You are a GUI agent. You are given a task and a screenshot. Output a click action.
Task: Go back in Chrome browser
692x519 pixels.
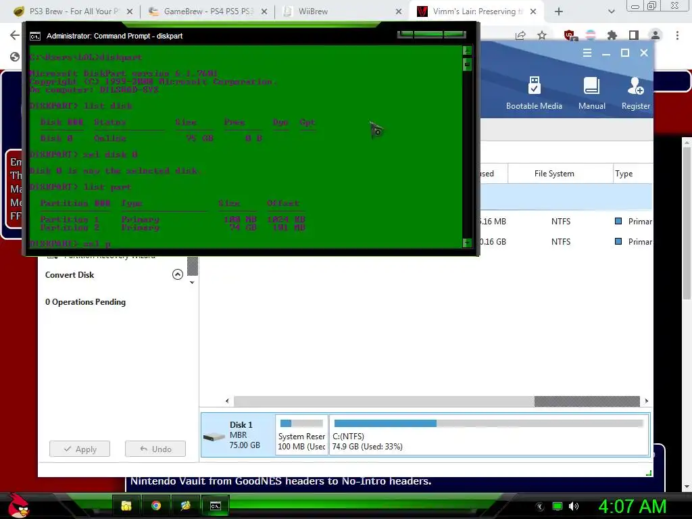[15, 35]
